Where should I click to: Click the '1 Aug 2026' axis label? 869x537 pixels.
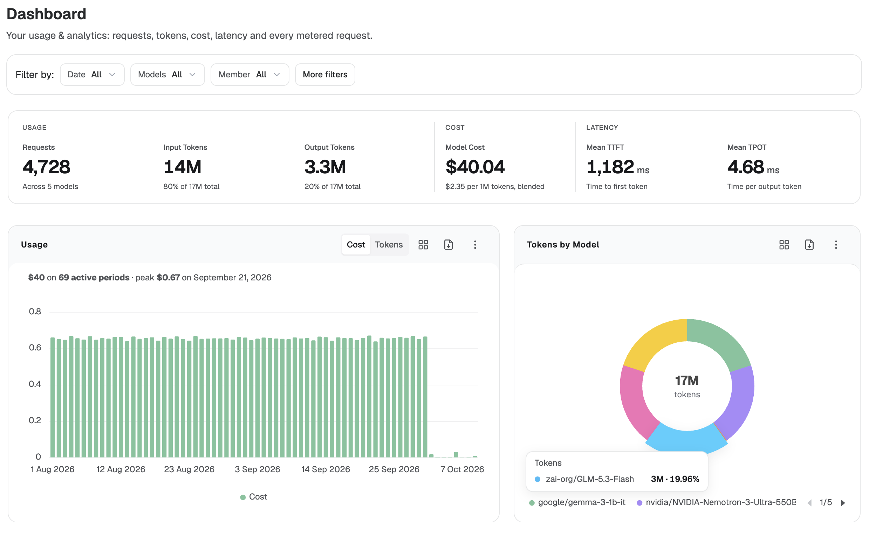pos(53,469)
